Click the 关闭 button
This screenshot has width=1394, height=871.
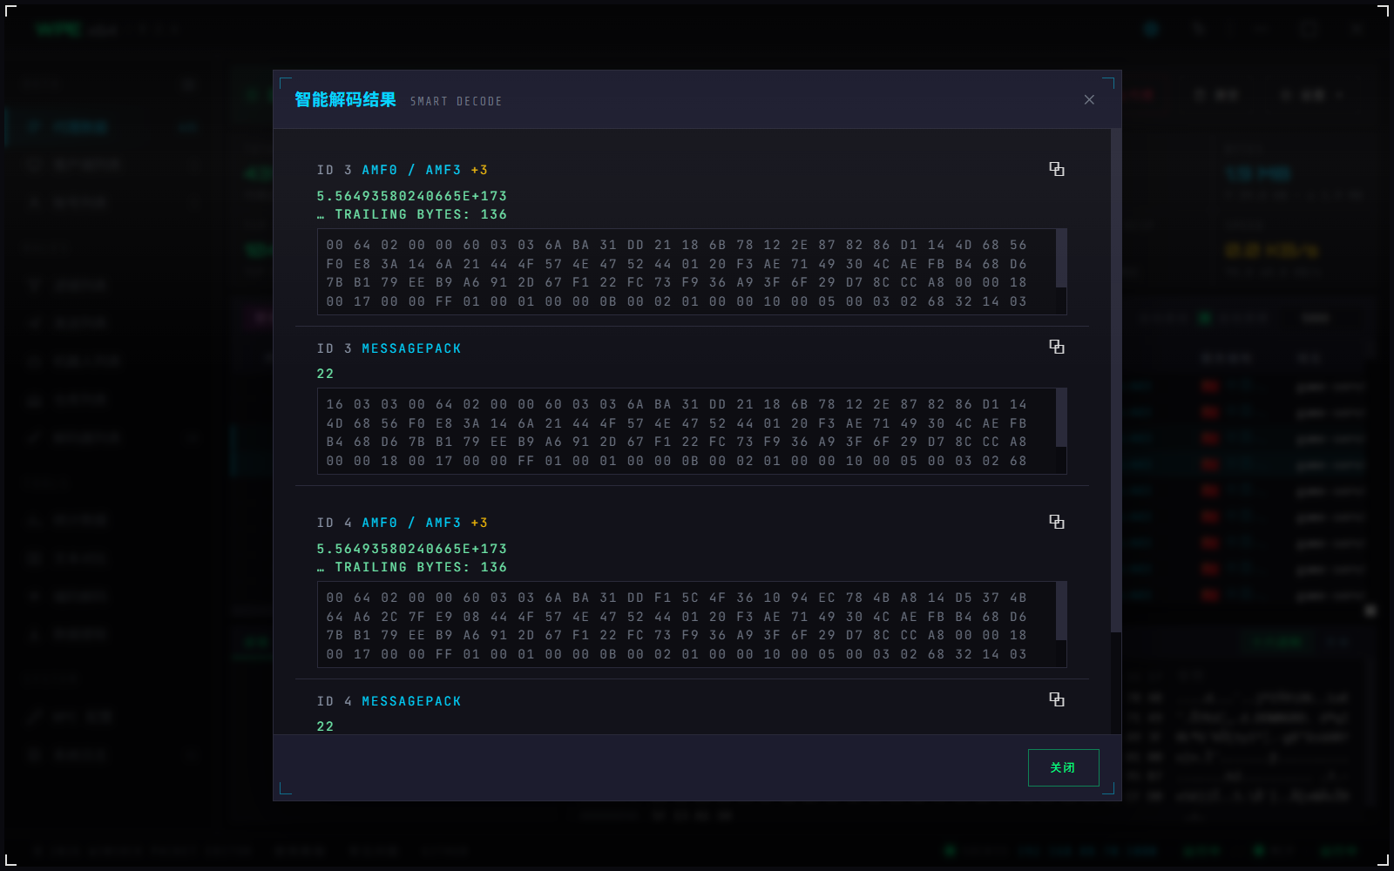click(x=1063, y=767)
